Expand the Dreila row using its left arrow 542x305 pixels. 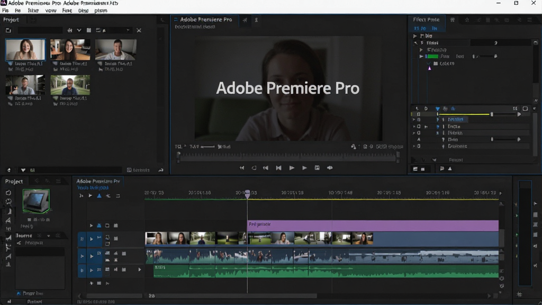pos(414,127)
